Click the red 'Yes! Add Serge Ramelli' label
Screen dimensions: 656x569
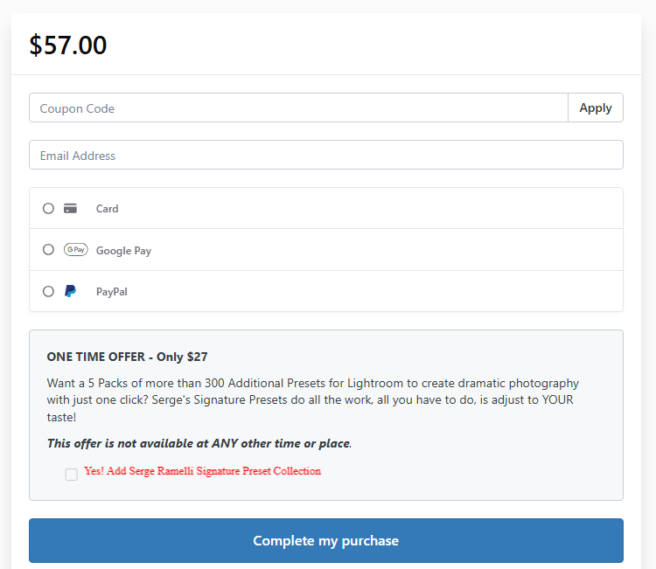pyautogui.click(x=202, y=471)
